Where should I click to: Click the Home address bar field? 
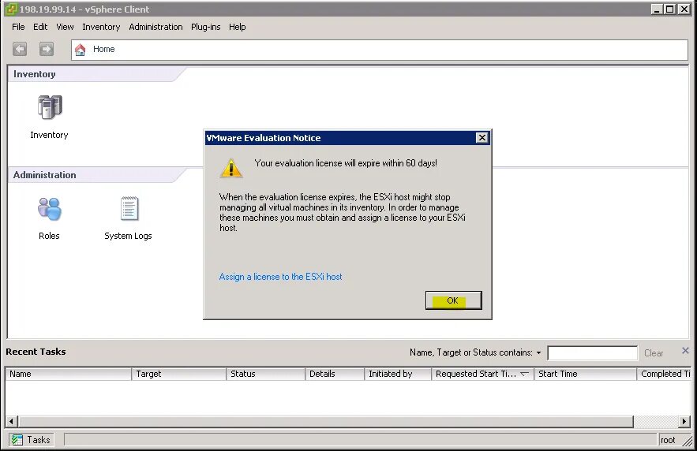(x=380, y=49)
